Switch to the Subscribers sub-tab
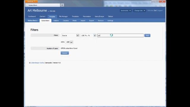 (x=45, y=21)
